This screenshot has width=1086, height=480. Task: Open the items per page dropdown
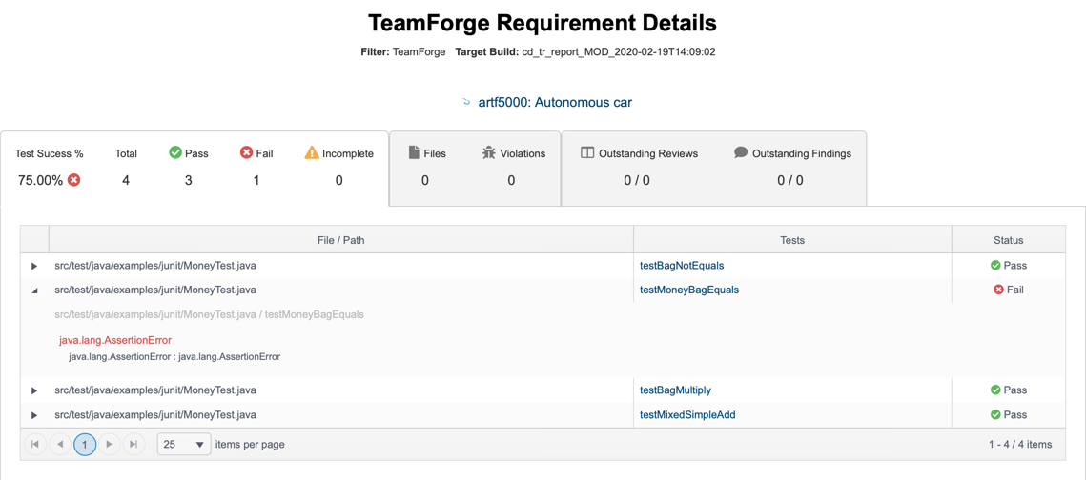pos(184,444)
